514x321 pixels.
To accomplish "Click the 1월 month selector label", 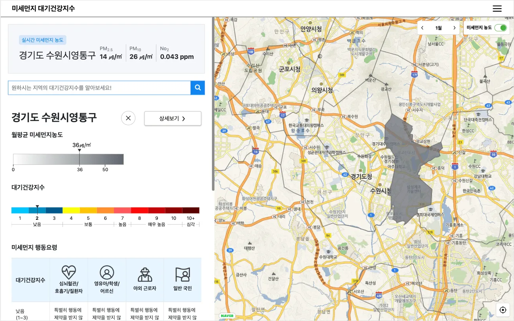I will tap(438, 28).
